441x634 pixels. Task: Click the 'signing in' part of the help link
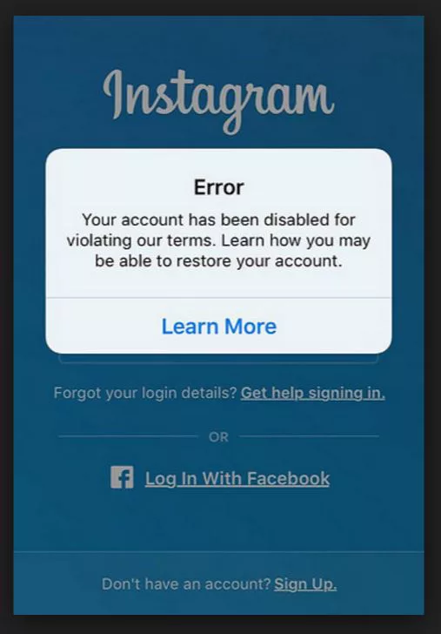pyautogui.click(x=346, y=393)
